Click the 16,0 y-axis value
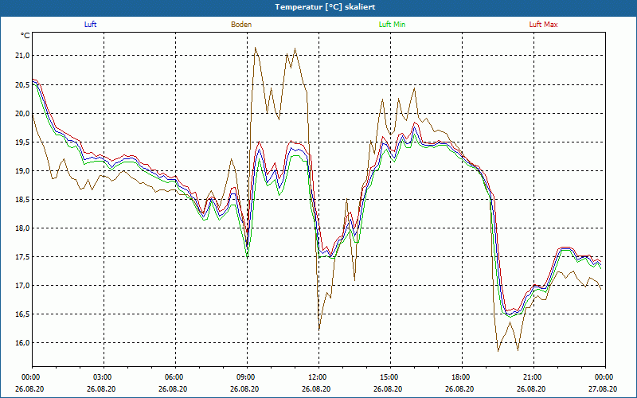 coord(23,343)
